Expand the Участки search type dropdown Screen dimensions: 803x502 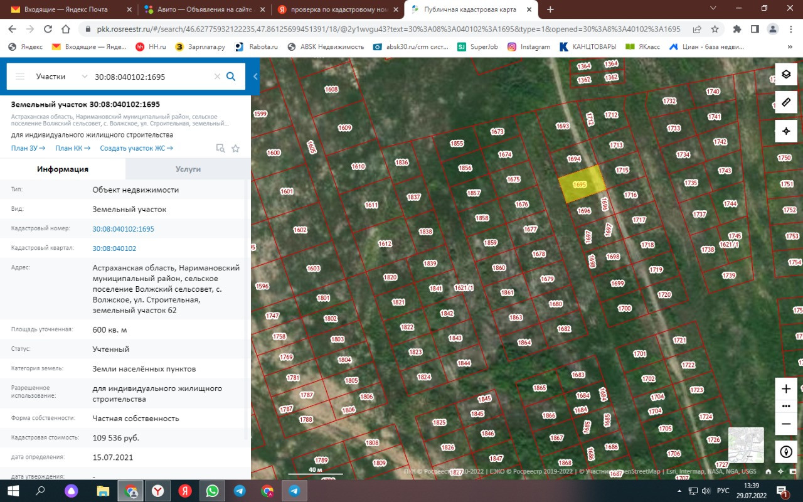(85, 77)
